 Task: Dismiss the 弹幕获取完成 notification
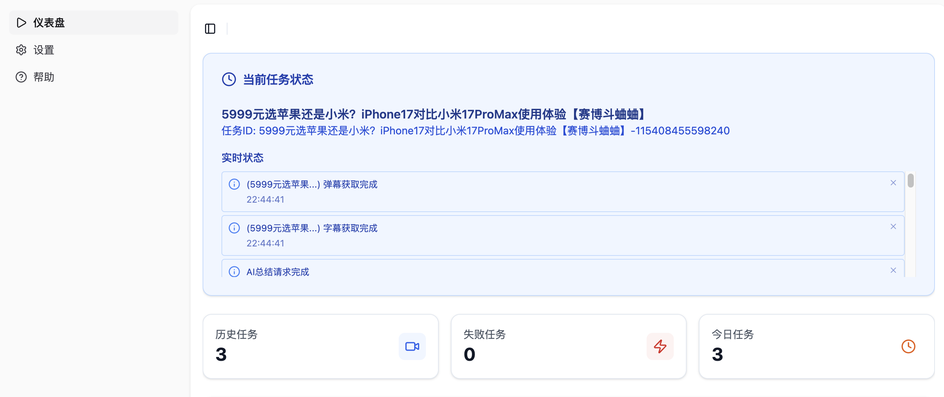893,183
